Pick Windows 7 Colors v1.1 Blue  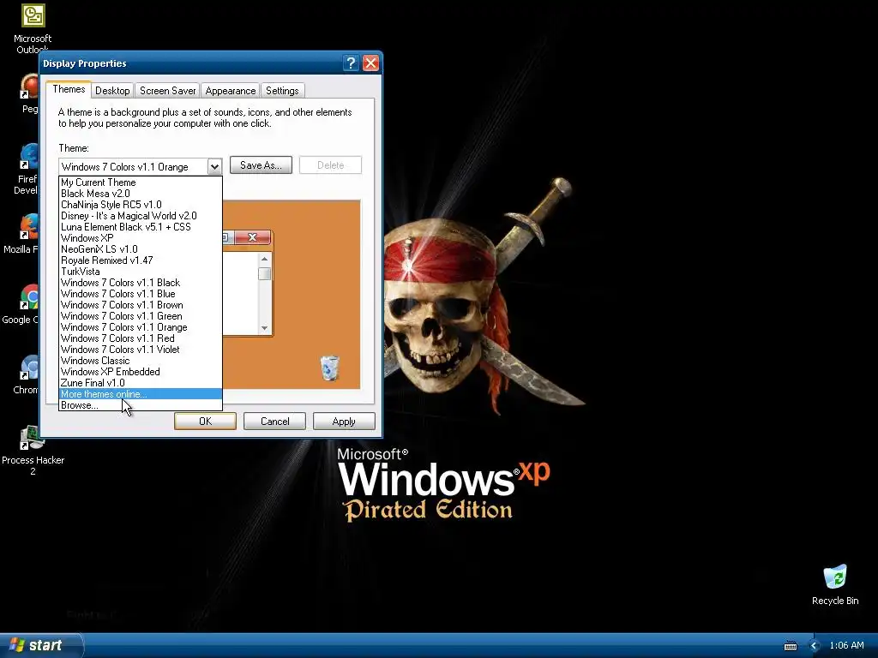[141, 294]
